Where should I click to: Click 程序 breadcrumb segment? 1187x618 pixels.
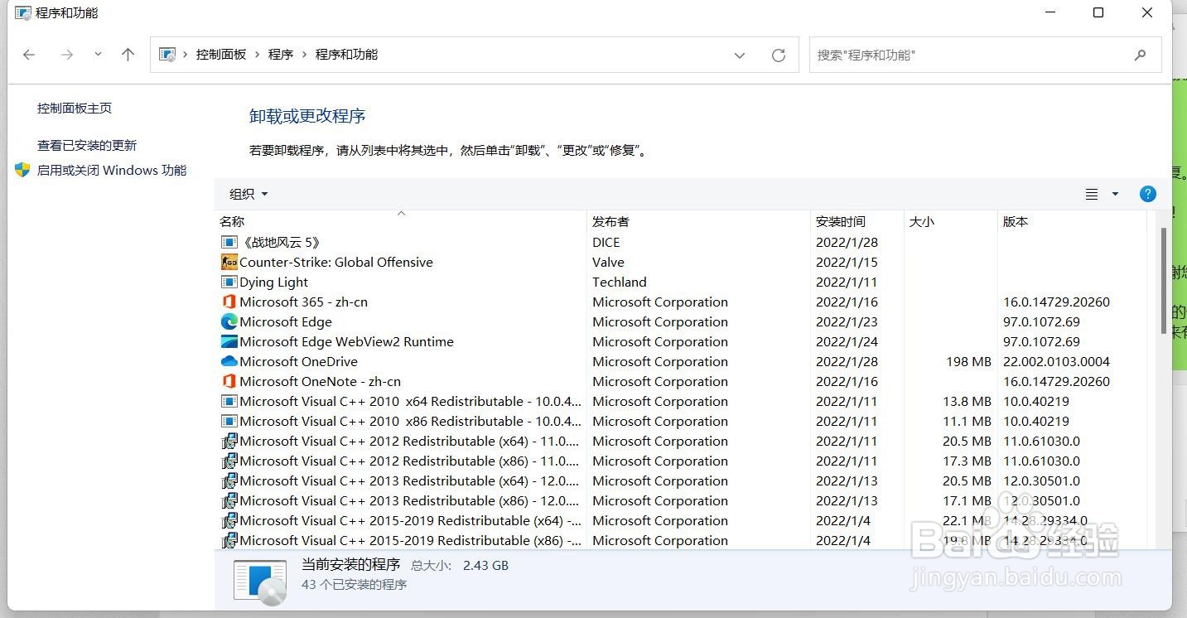[281, 55]
